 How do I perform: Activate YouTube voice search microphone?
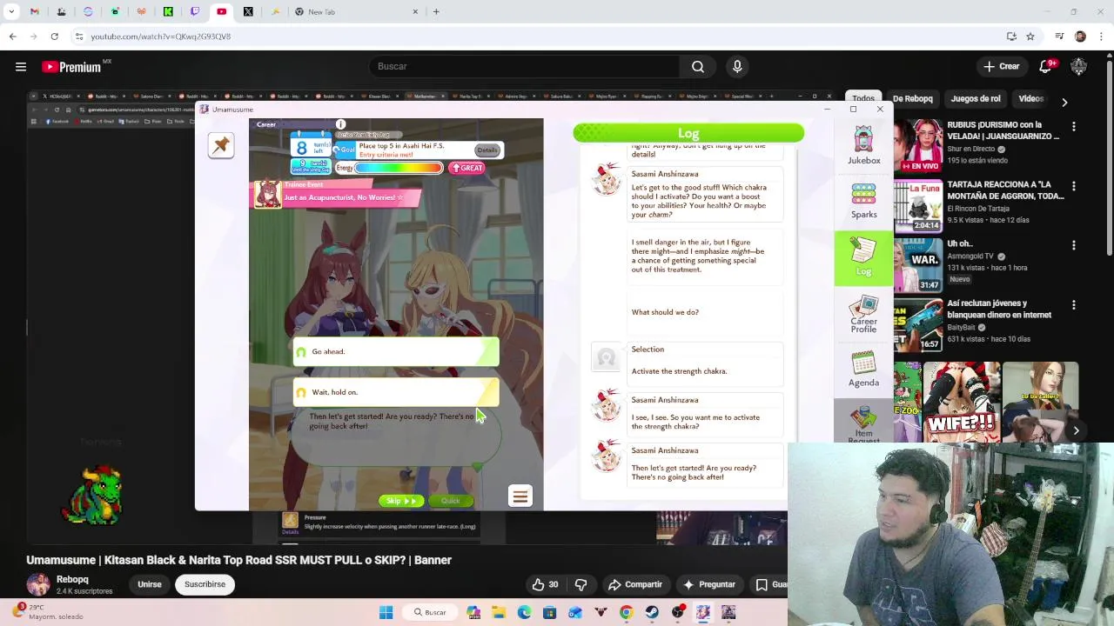(737, 66)
